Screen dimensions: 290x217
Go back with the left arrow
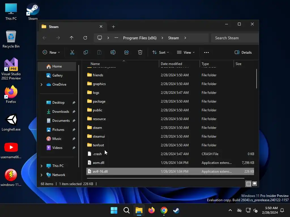coord(44,38)
